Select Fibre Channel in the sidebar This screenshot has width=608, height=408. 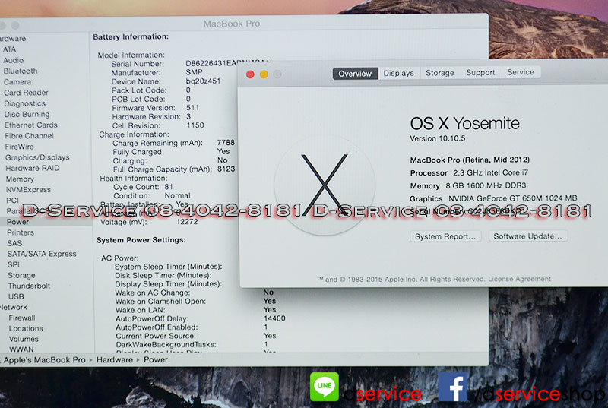pyautogui.click(x=29, y=136)
